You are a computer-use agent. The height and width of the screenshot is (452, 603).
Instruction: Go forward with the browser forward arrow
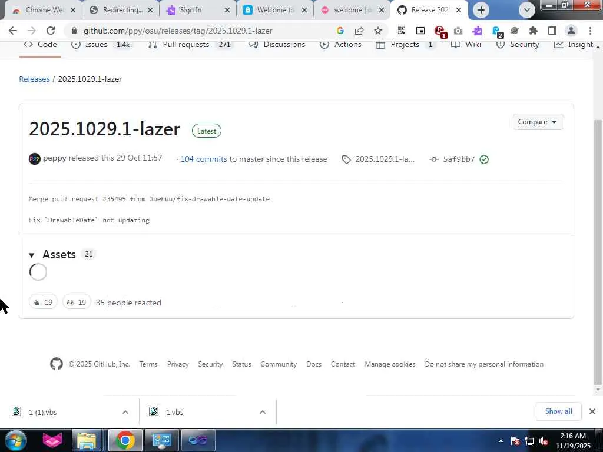point(32,31)
